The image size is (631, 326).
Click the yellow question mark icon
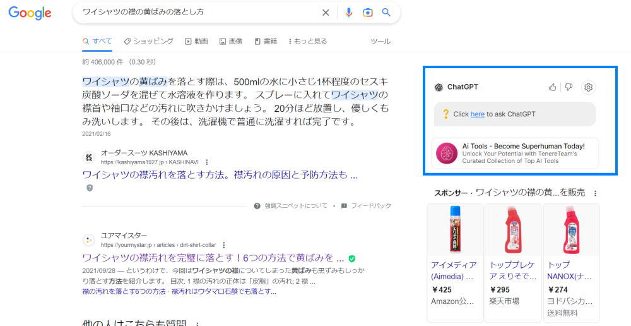(x=445, y=114)
